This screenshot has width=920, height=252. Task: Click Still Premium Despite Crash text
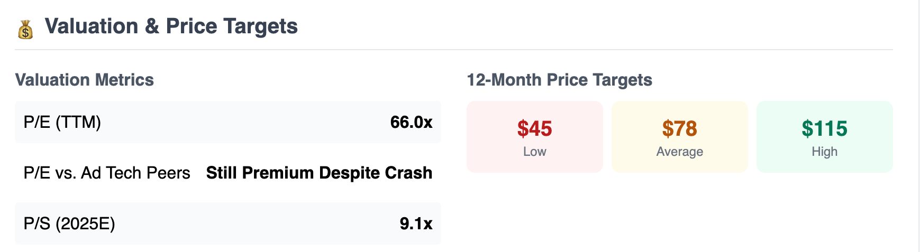coord(319,173)
